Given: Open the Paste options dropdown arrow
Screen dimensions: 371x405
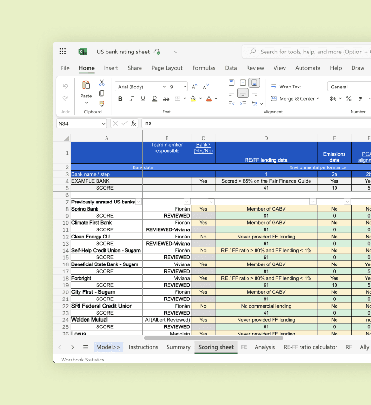Looking at the screenshot, I should [86, 103].
